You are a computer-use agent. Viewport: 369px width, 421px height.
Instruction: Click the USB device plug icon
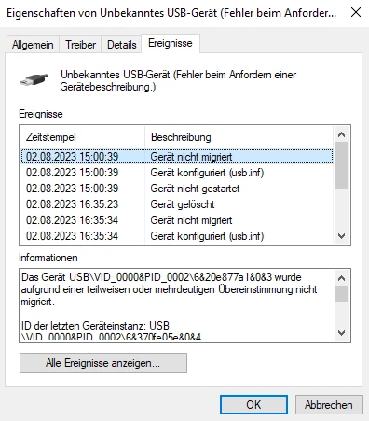coord(34,79)
